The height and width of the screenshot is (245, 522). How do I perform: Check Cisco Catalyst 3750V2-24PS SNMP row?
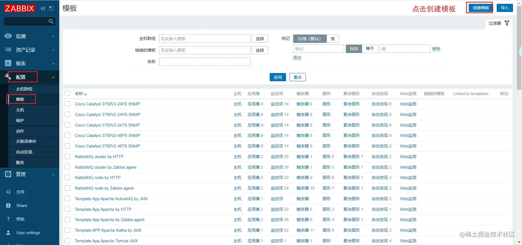click(x=67, y=114)
